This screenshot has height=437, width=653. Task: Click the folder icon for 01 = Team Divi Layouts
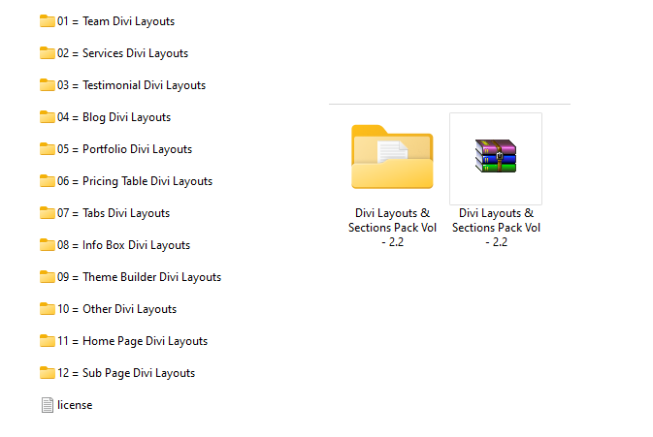[48, 20]
